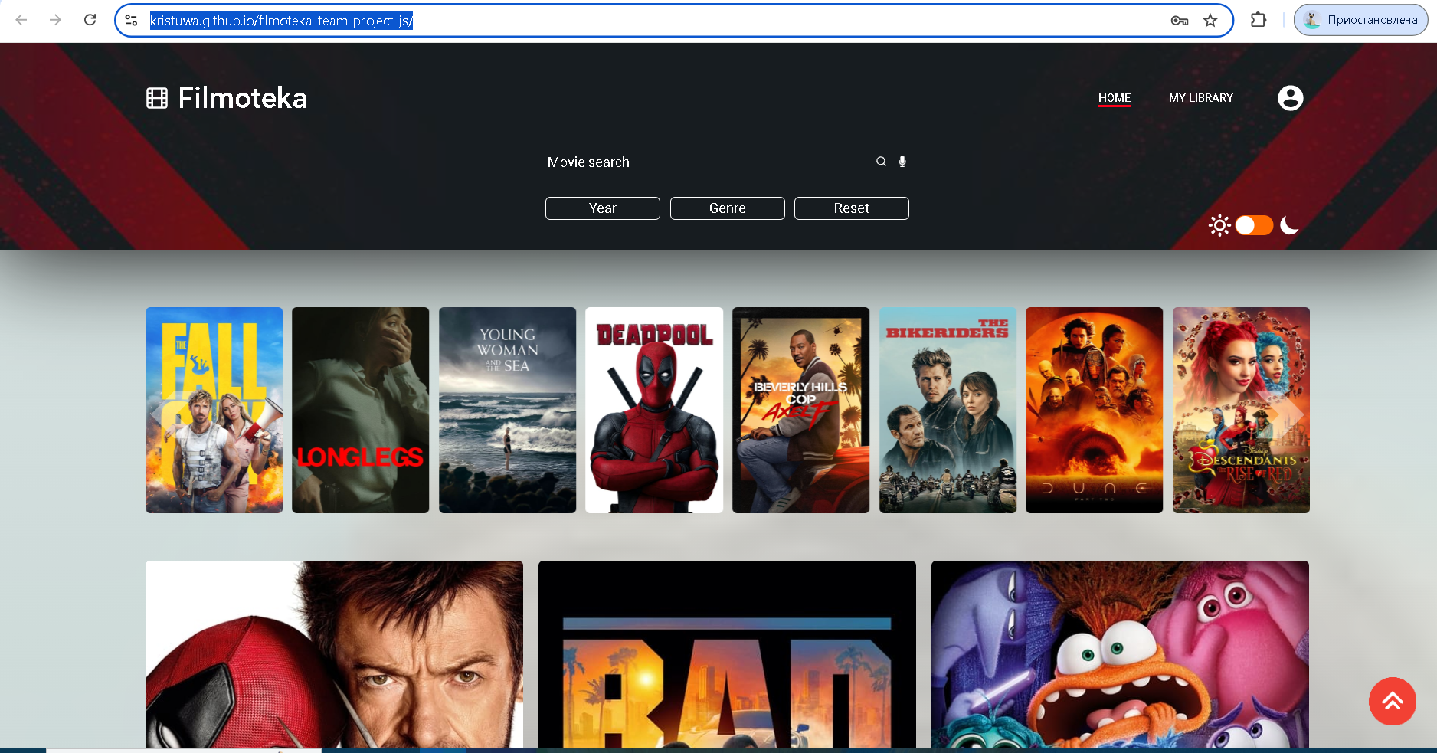Click the search magnifier icon
This screenshot has height=753, width=1437.
pyautogui.click(x=881, y=162)
